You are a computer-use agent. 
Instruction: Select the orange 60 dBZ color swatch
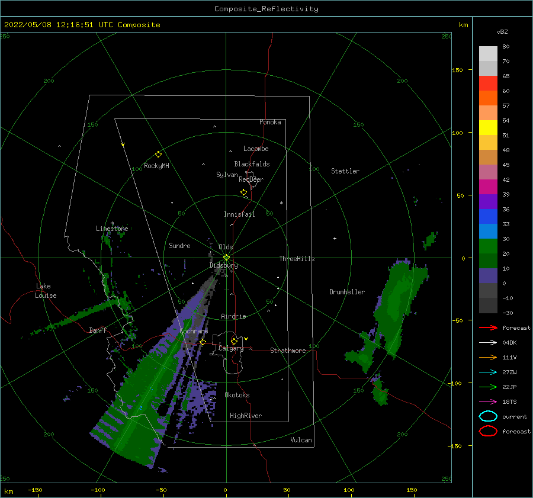(x=488, y=98)
